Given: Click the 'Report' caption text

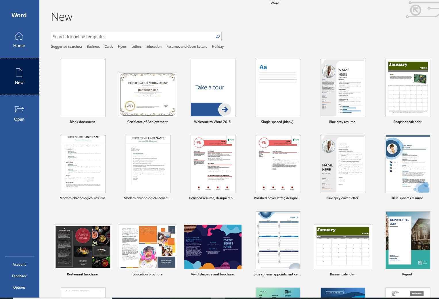Looking at the screenshot, I should 407,274.
